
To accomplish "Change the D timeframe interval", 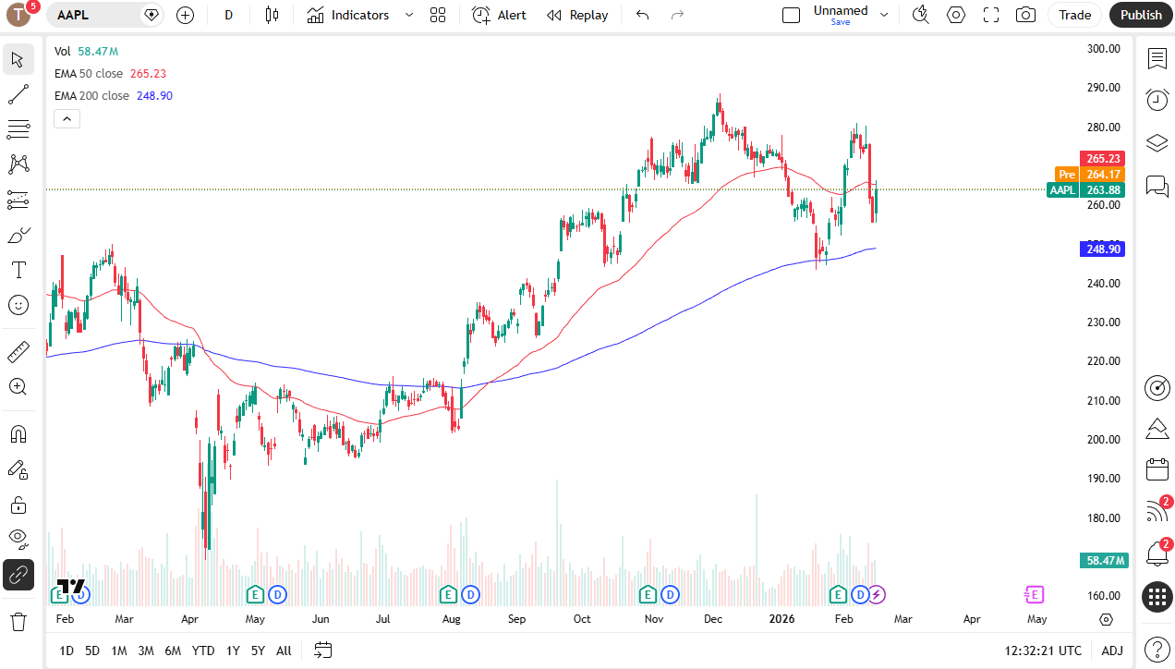I will pyautogui.click(x=229, y=15).
